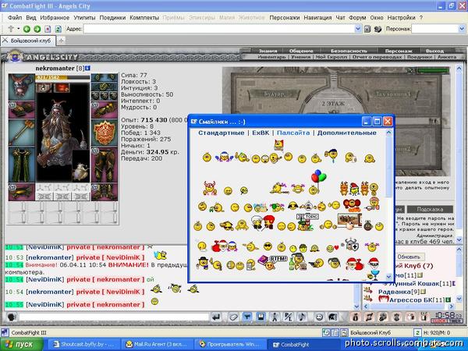The width and height of the screenshot is (468, 351).
Task: Open the Поединки menu
Action: (x=112, y=18)
